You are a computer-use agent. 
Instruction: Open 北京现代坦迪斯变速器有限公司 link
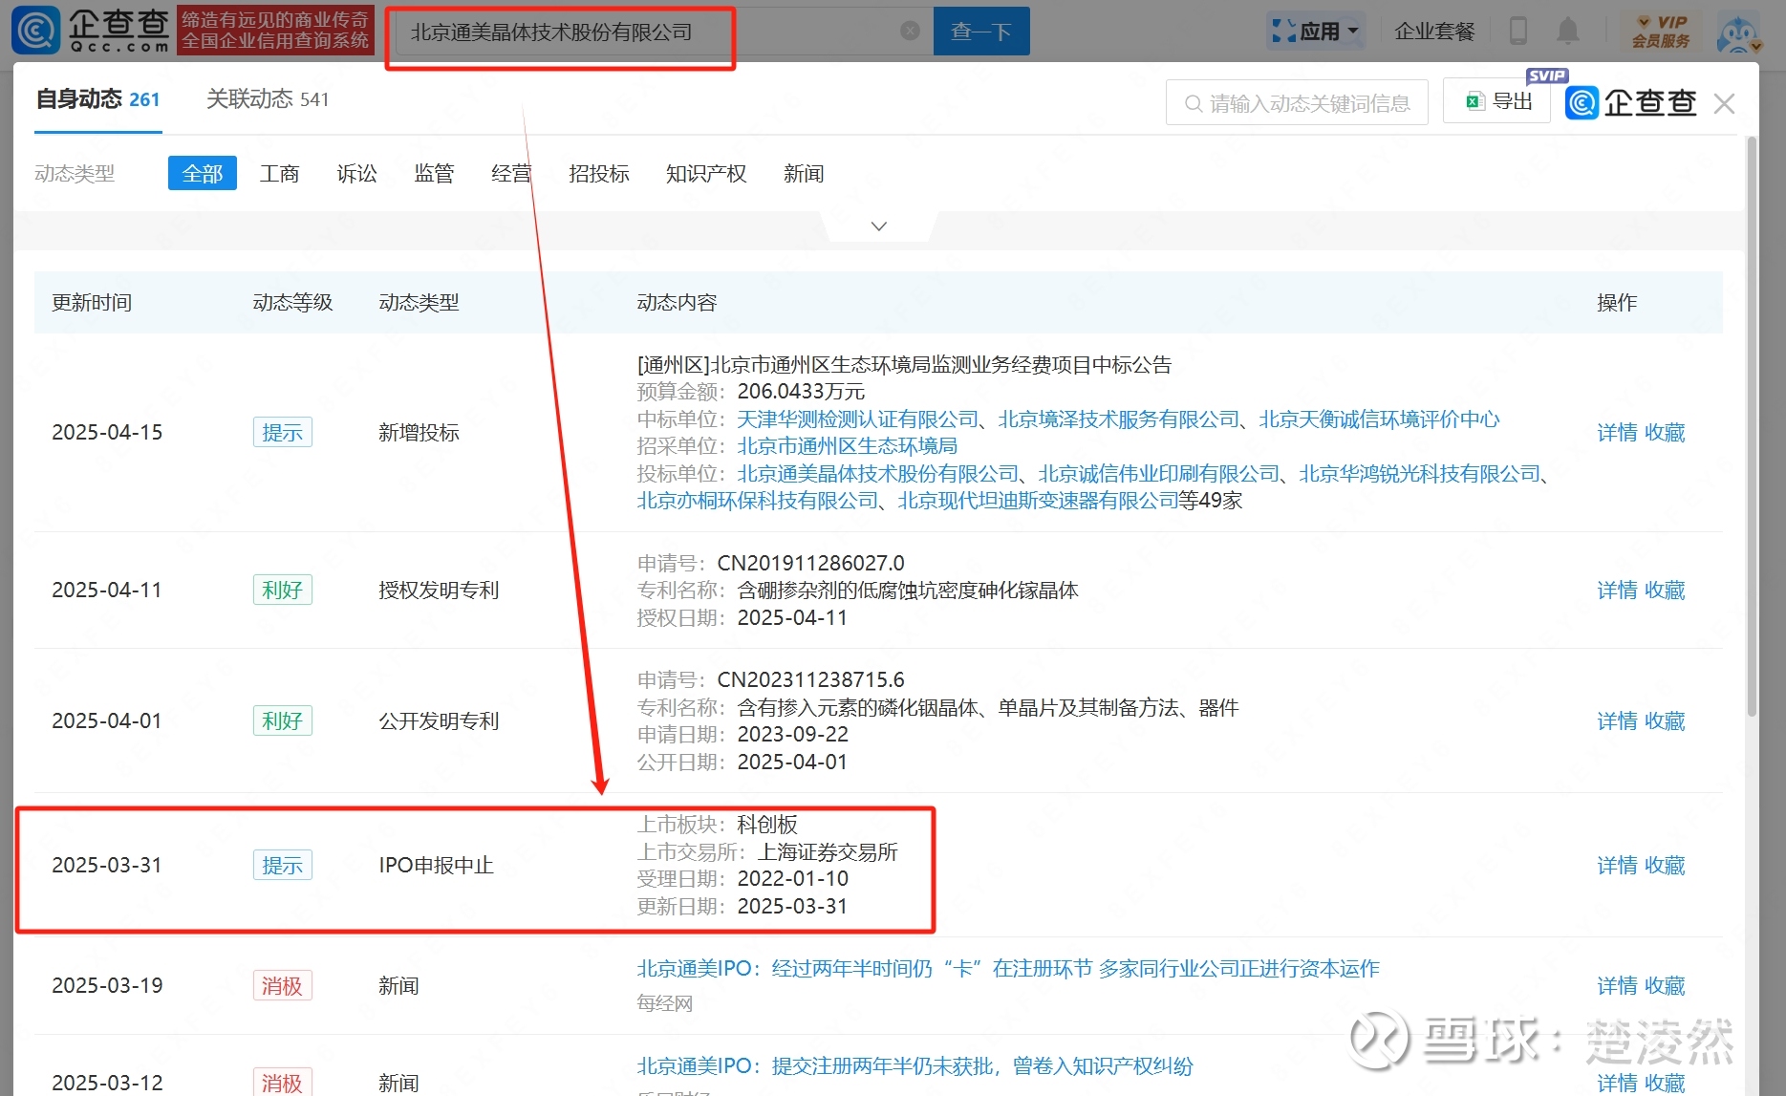pos(1038,501)
